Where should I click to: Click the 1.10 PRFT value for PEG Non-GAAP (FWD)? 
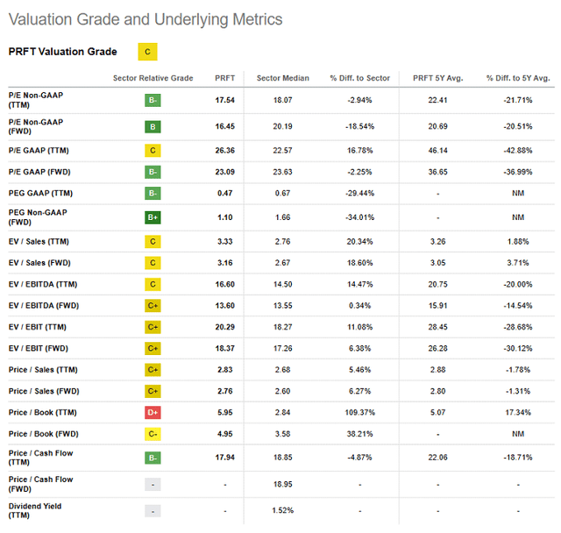pyautogui.click(x=225, y=217)
